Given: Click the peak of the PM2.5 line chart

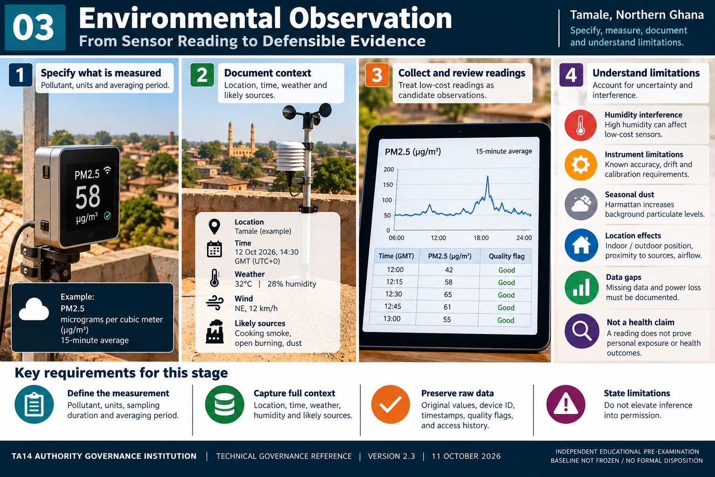Looking at the screenshot, I should (x=487, y=177).
